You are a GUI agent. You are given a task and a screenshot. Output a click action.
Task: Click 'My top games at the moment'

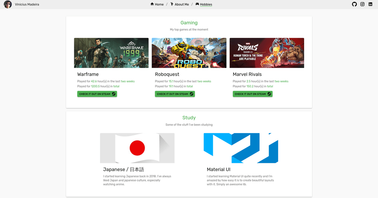point(189,29)
